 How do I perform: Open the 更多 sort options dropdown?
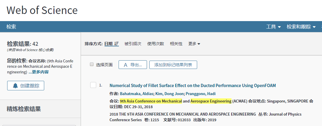[x=194, y=44]
